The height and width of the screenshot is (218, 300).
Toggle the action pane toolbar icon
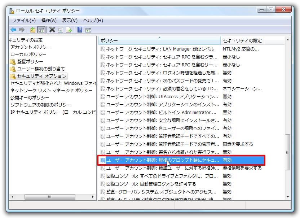88,30
